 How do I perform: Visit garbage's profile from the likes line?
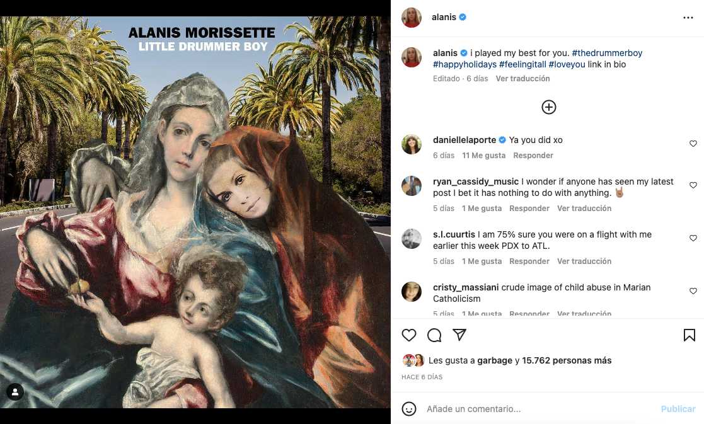point(494,360)
